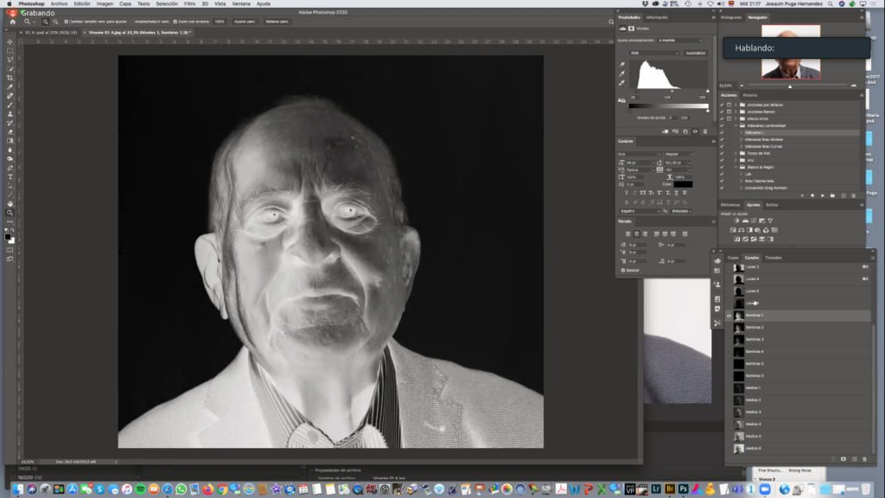The height and width of the screenshot is (498, 885).
Task: Hide the Sombras 1 channel eye icon
Action: 729,316
